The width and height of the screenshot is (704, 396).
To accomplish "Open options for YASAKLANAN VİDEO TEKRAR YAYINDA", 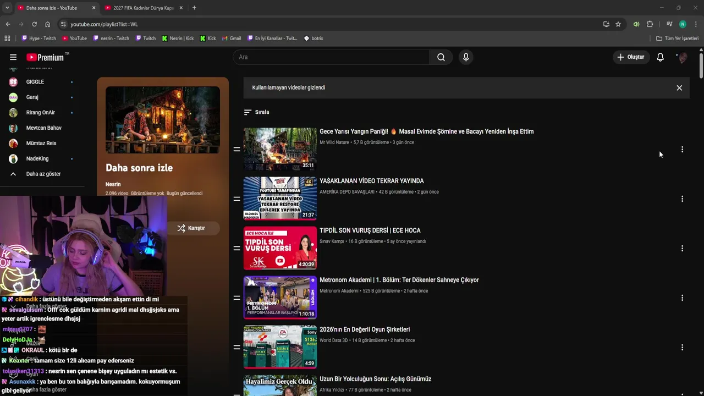I will point(682,199).
